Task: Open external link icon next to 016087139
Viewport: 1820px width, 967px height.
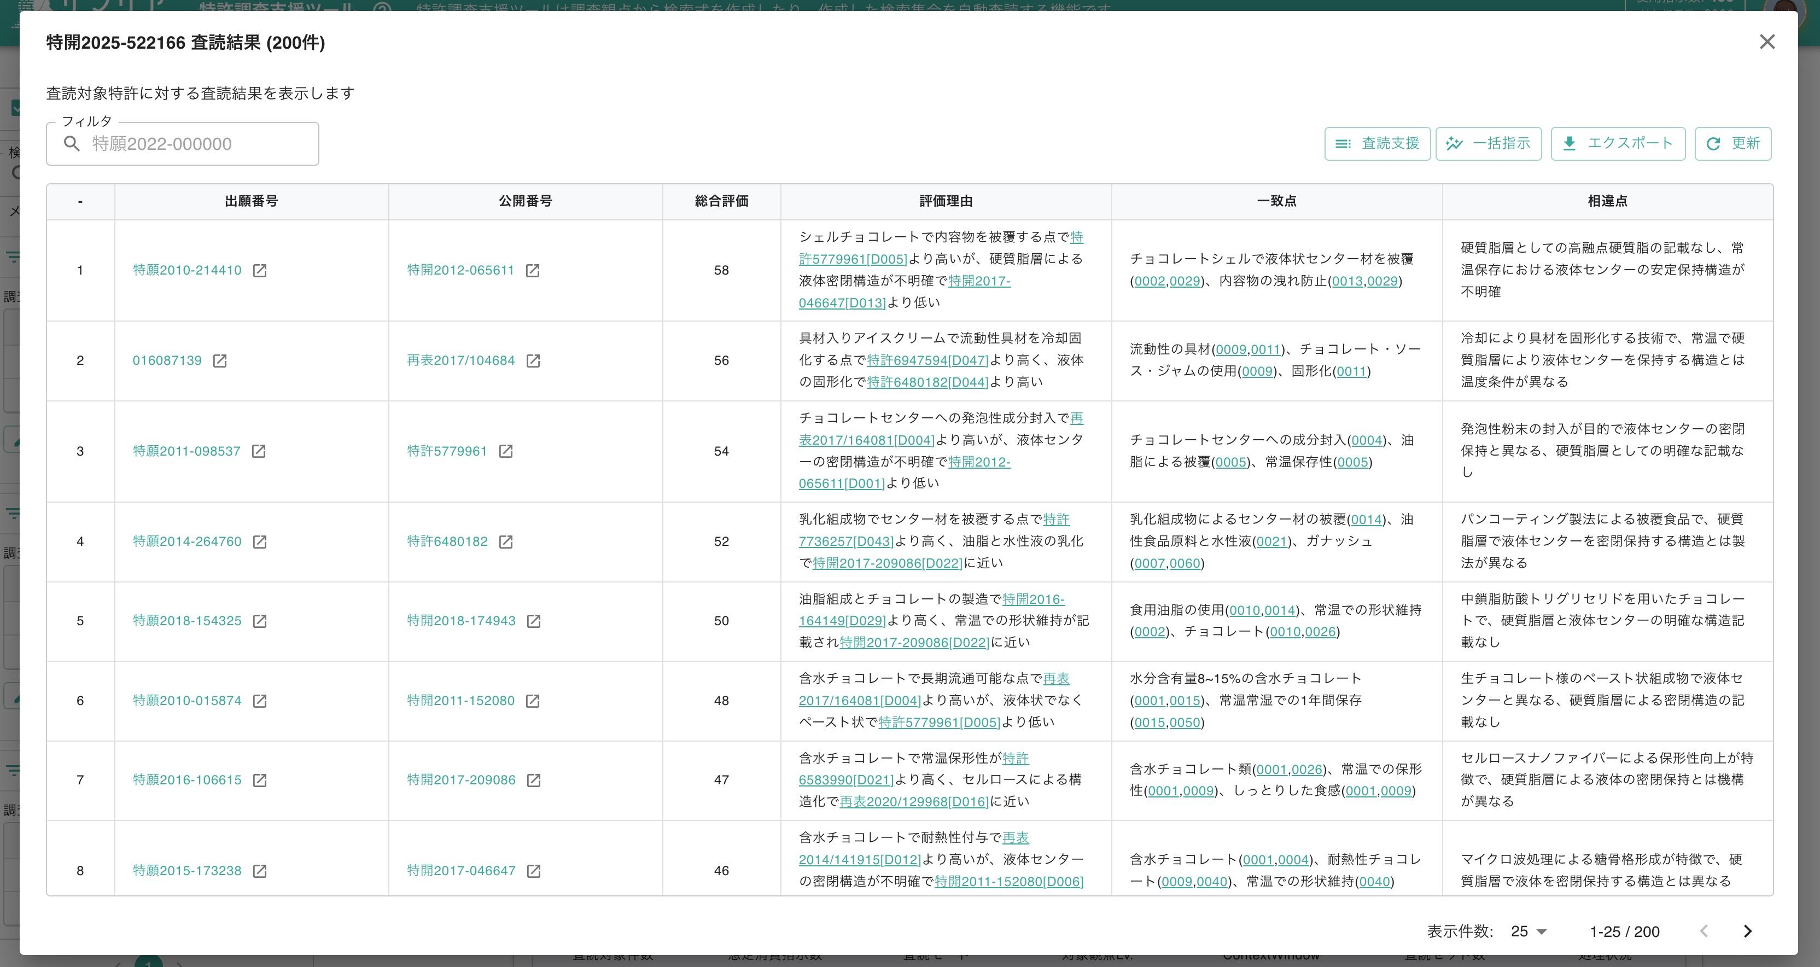Action: point(220,360)
